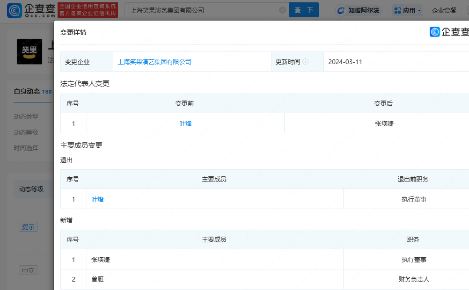469x290 pixels.
Task: Click 执行董事 in 张瑛婕's row
Action: click(414, 260)
